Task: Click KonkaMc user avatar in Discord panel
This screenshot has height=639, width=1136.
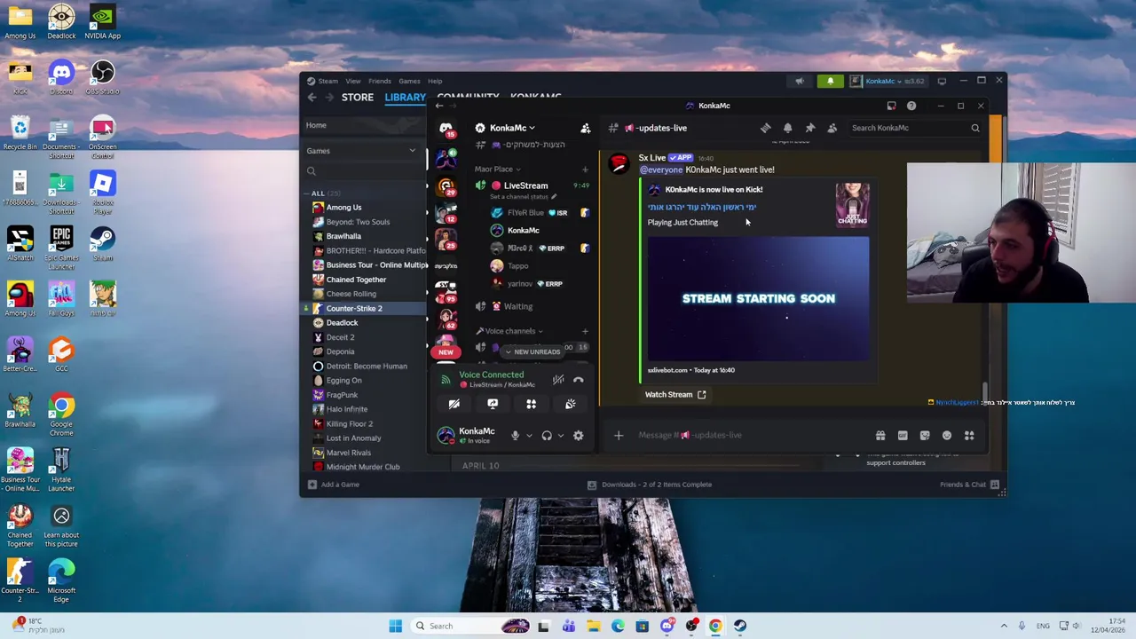Action: point(446,435)
